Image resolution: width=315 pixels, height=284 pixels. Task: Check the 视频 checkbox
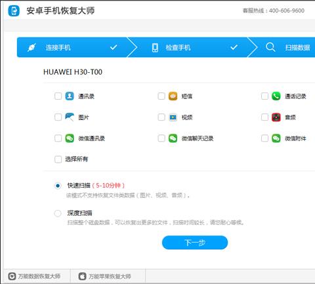tap(161, 117)
